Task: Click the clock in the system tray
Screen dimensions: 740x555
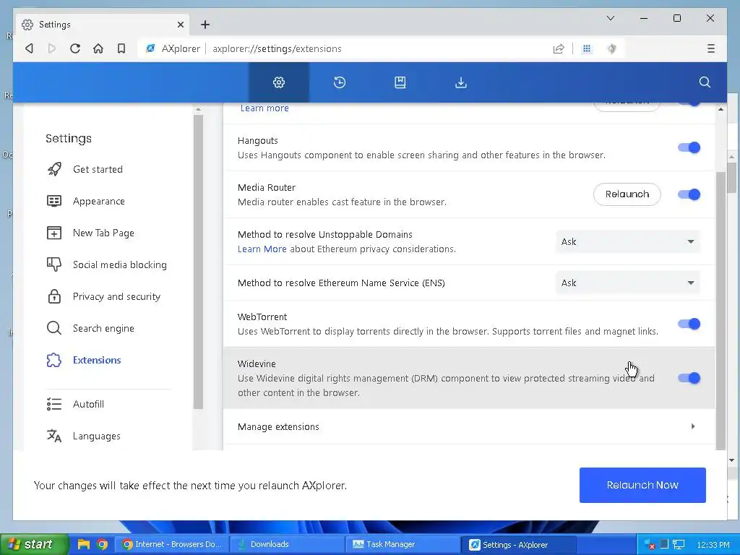Action: point(713,545)
